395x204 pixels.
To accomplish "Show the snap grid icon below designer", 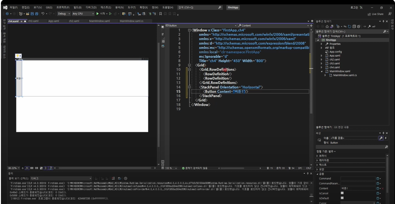I will tap(32, 168).
